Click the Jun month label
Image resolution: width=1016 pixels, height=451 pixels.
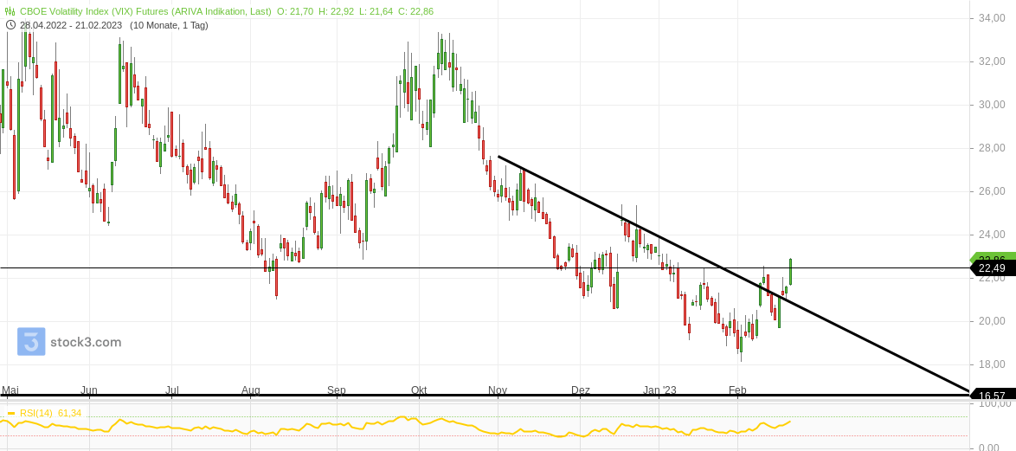[89, 390]
